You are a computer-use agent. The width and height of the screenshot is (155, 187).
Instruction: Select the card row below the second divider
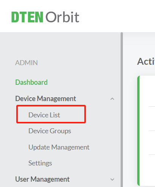[147, 143]
